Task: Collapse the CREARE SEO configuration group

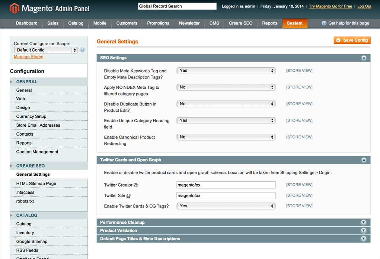Action: tap(49, 166)
